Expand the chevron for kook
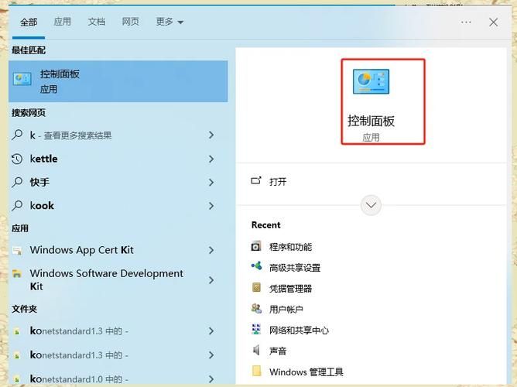 click(211, 206)
